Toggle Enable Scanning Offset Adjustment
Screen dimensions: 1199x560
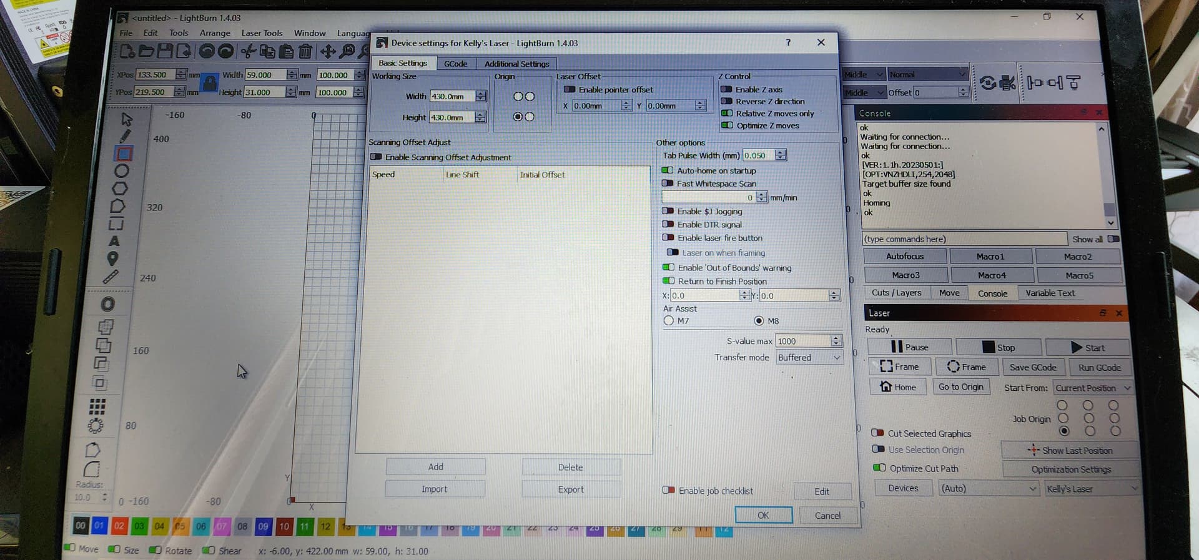(x=376, y=157)
